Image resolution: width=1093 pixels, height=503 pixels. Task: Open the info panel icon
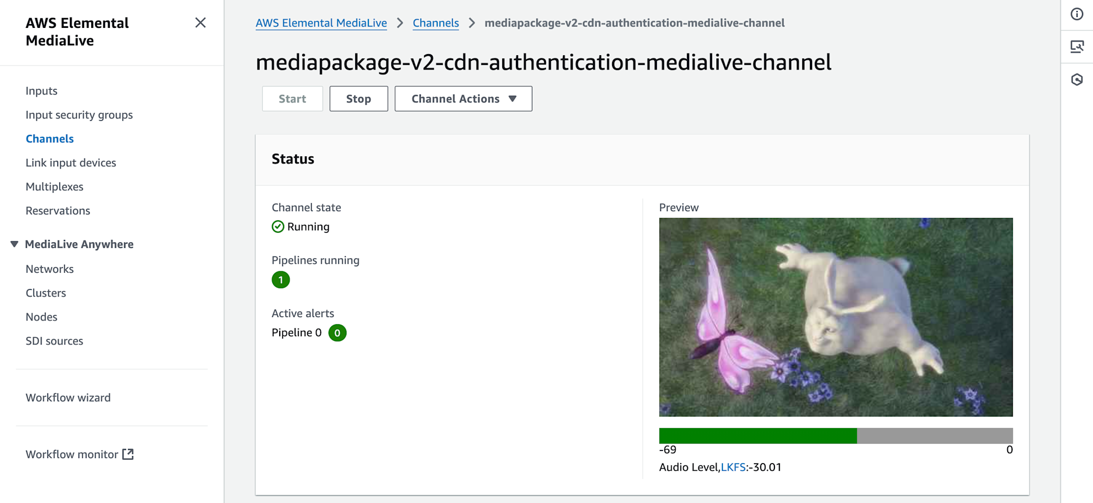(x=1077, y=14)
